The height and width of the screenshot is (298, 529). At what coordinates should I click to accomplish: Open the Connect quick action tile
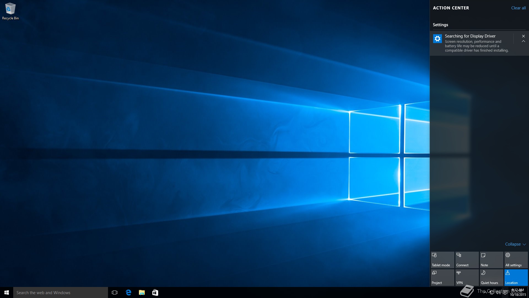pyautogui.click(x=467, y=260)
